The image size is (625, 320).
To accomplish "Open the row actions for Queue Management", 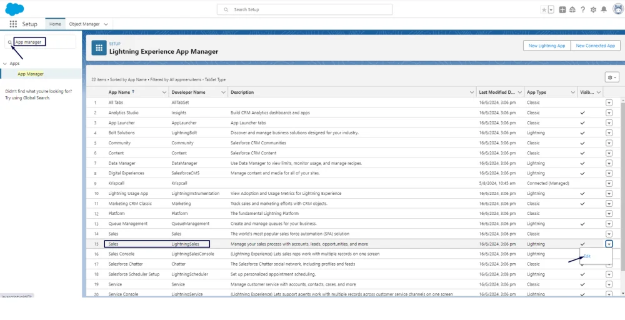I will (x=609, y=224).
